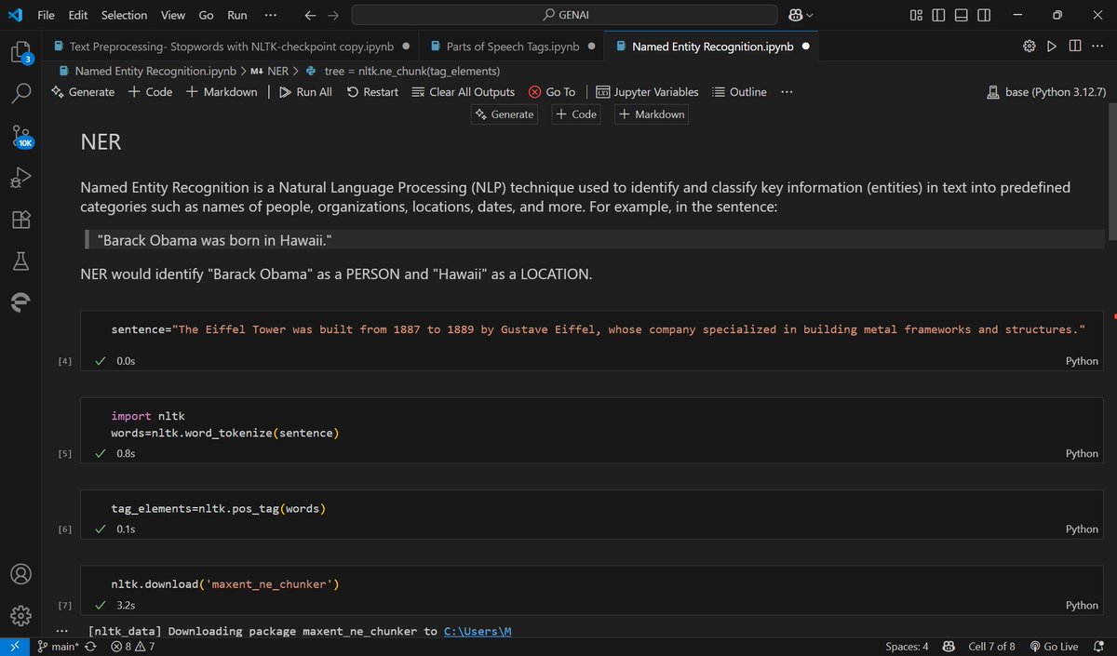This screenshot has height=656, width=1117.
Task: Open the Go menu
Action: pyautogui.click(x=206, y=15)
